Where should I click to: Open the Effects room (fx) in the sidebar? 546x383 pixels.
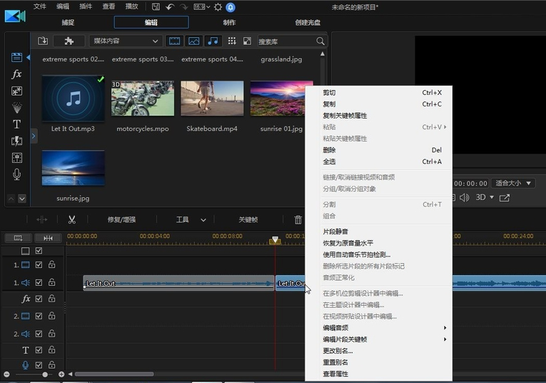click(x=16, y=74)
